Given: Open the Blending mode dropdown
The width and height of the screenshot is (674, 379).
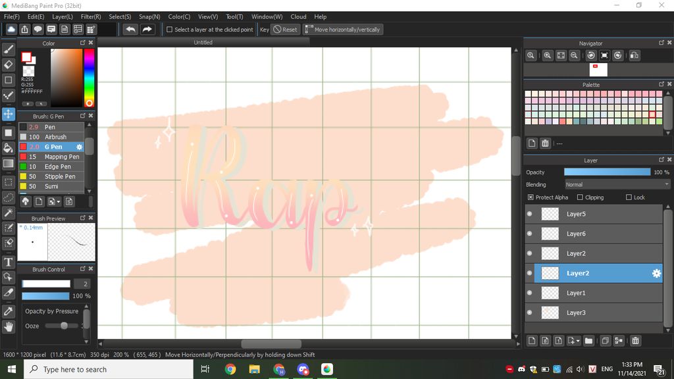Looking at the screenshot, I should tap(617, 184).
